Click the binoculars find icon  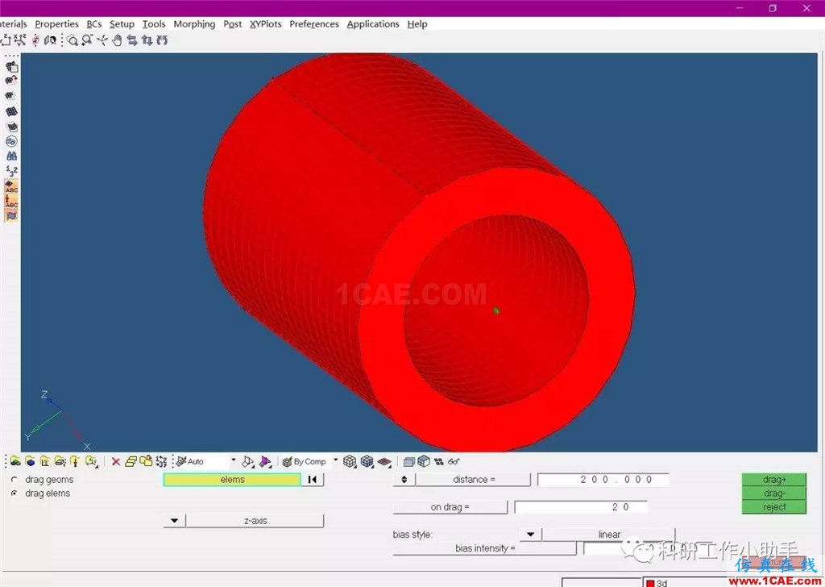pos(11,156)
